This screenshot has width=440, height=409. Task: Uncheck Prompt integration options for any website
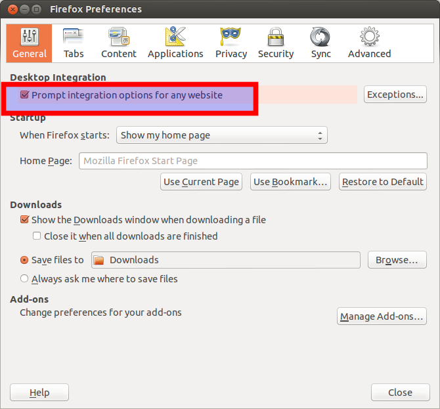click(25, 95)
